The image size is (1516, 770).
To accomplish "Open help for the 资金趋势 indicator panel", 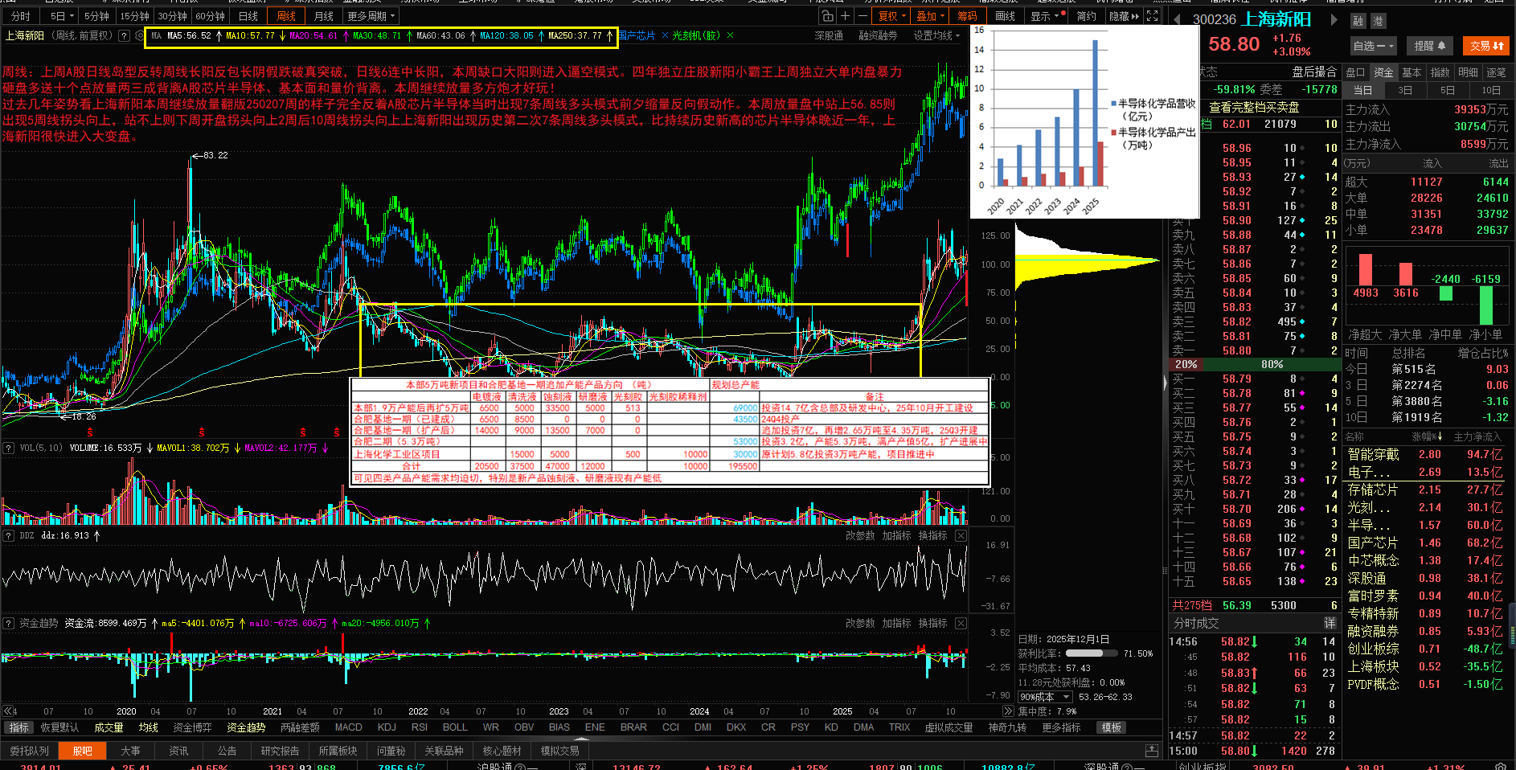I will coord(8,623).
